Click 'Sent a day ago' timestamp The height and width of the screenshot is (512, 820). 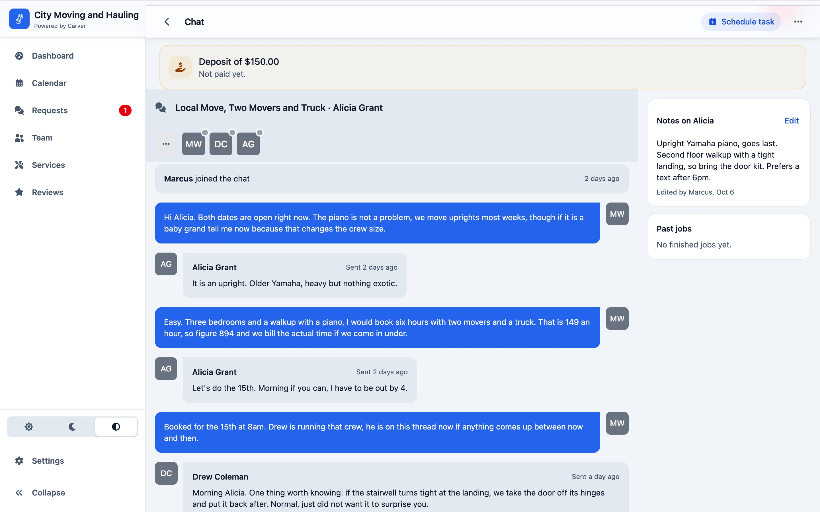[x=595, y=477]
